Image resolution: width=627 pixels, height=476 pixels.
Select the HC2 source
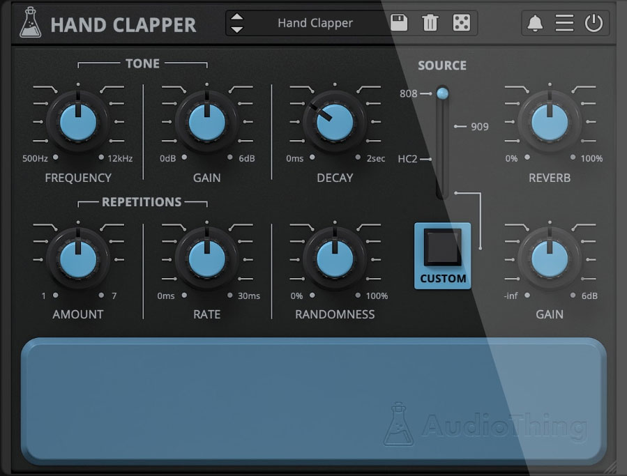point(441,158)
